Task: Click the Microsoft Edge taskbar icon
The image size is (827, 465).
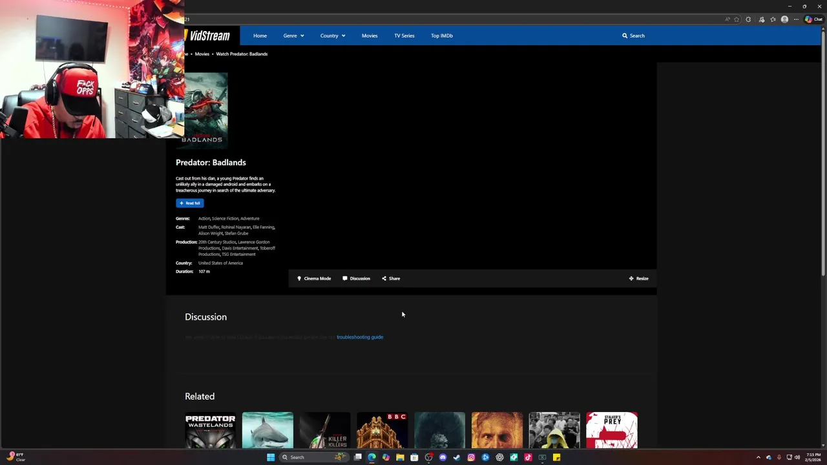Action: pyautogui.click(x=372, y=457)
